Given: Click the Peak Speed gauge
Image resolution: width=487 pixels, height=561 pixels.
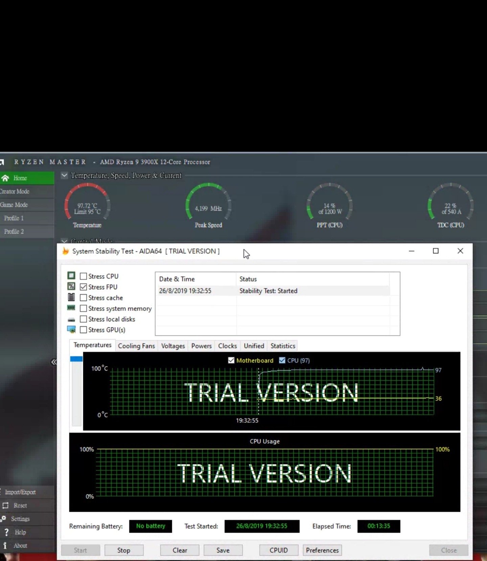Looking at the screenshot, I should (208, 206).
